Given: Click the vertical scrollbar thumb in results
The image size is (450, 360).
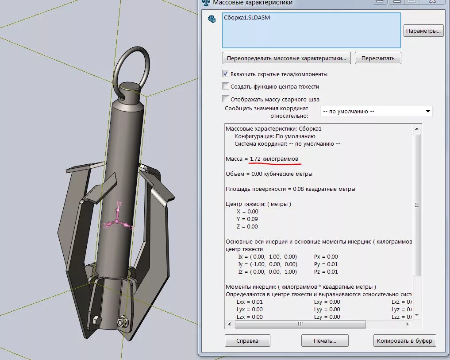Looking at the screenshot, I should [417, 205].
